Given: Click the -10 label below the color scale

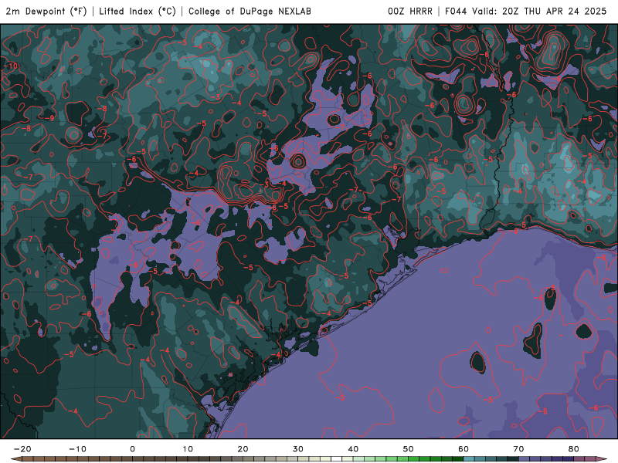Looking at the screenshot, I should click(x=77, y=449).
